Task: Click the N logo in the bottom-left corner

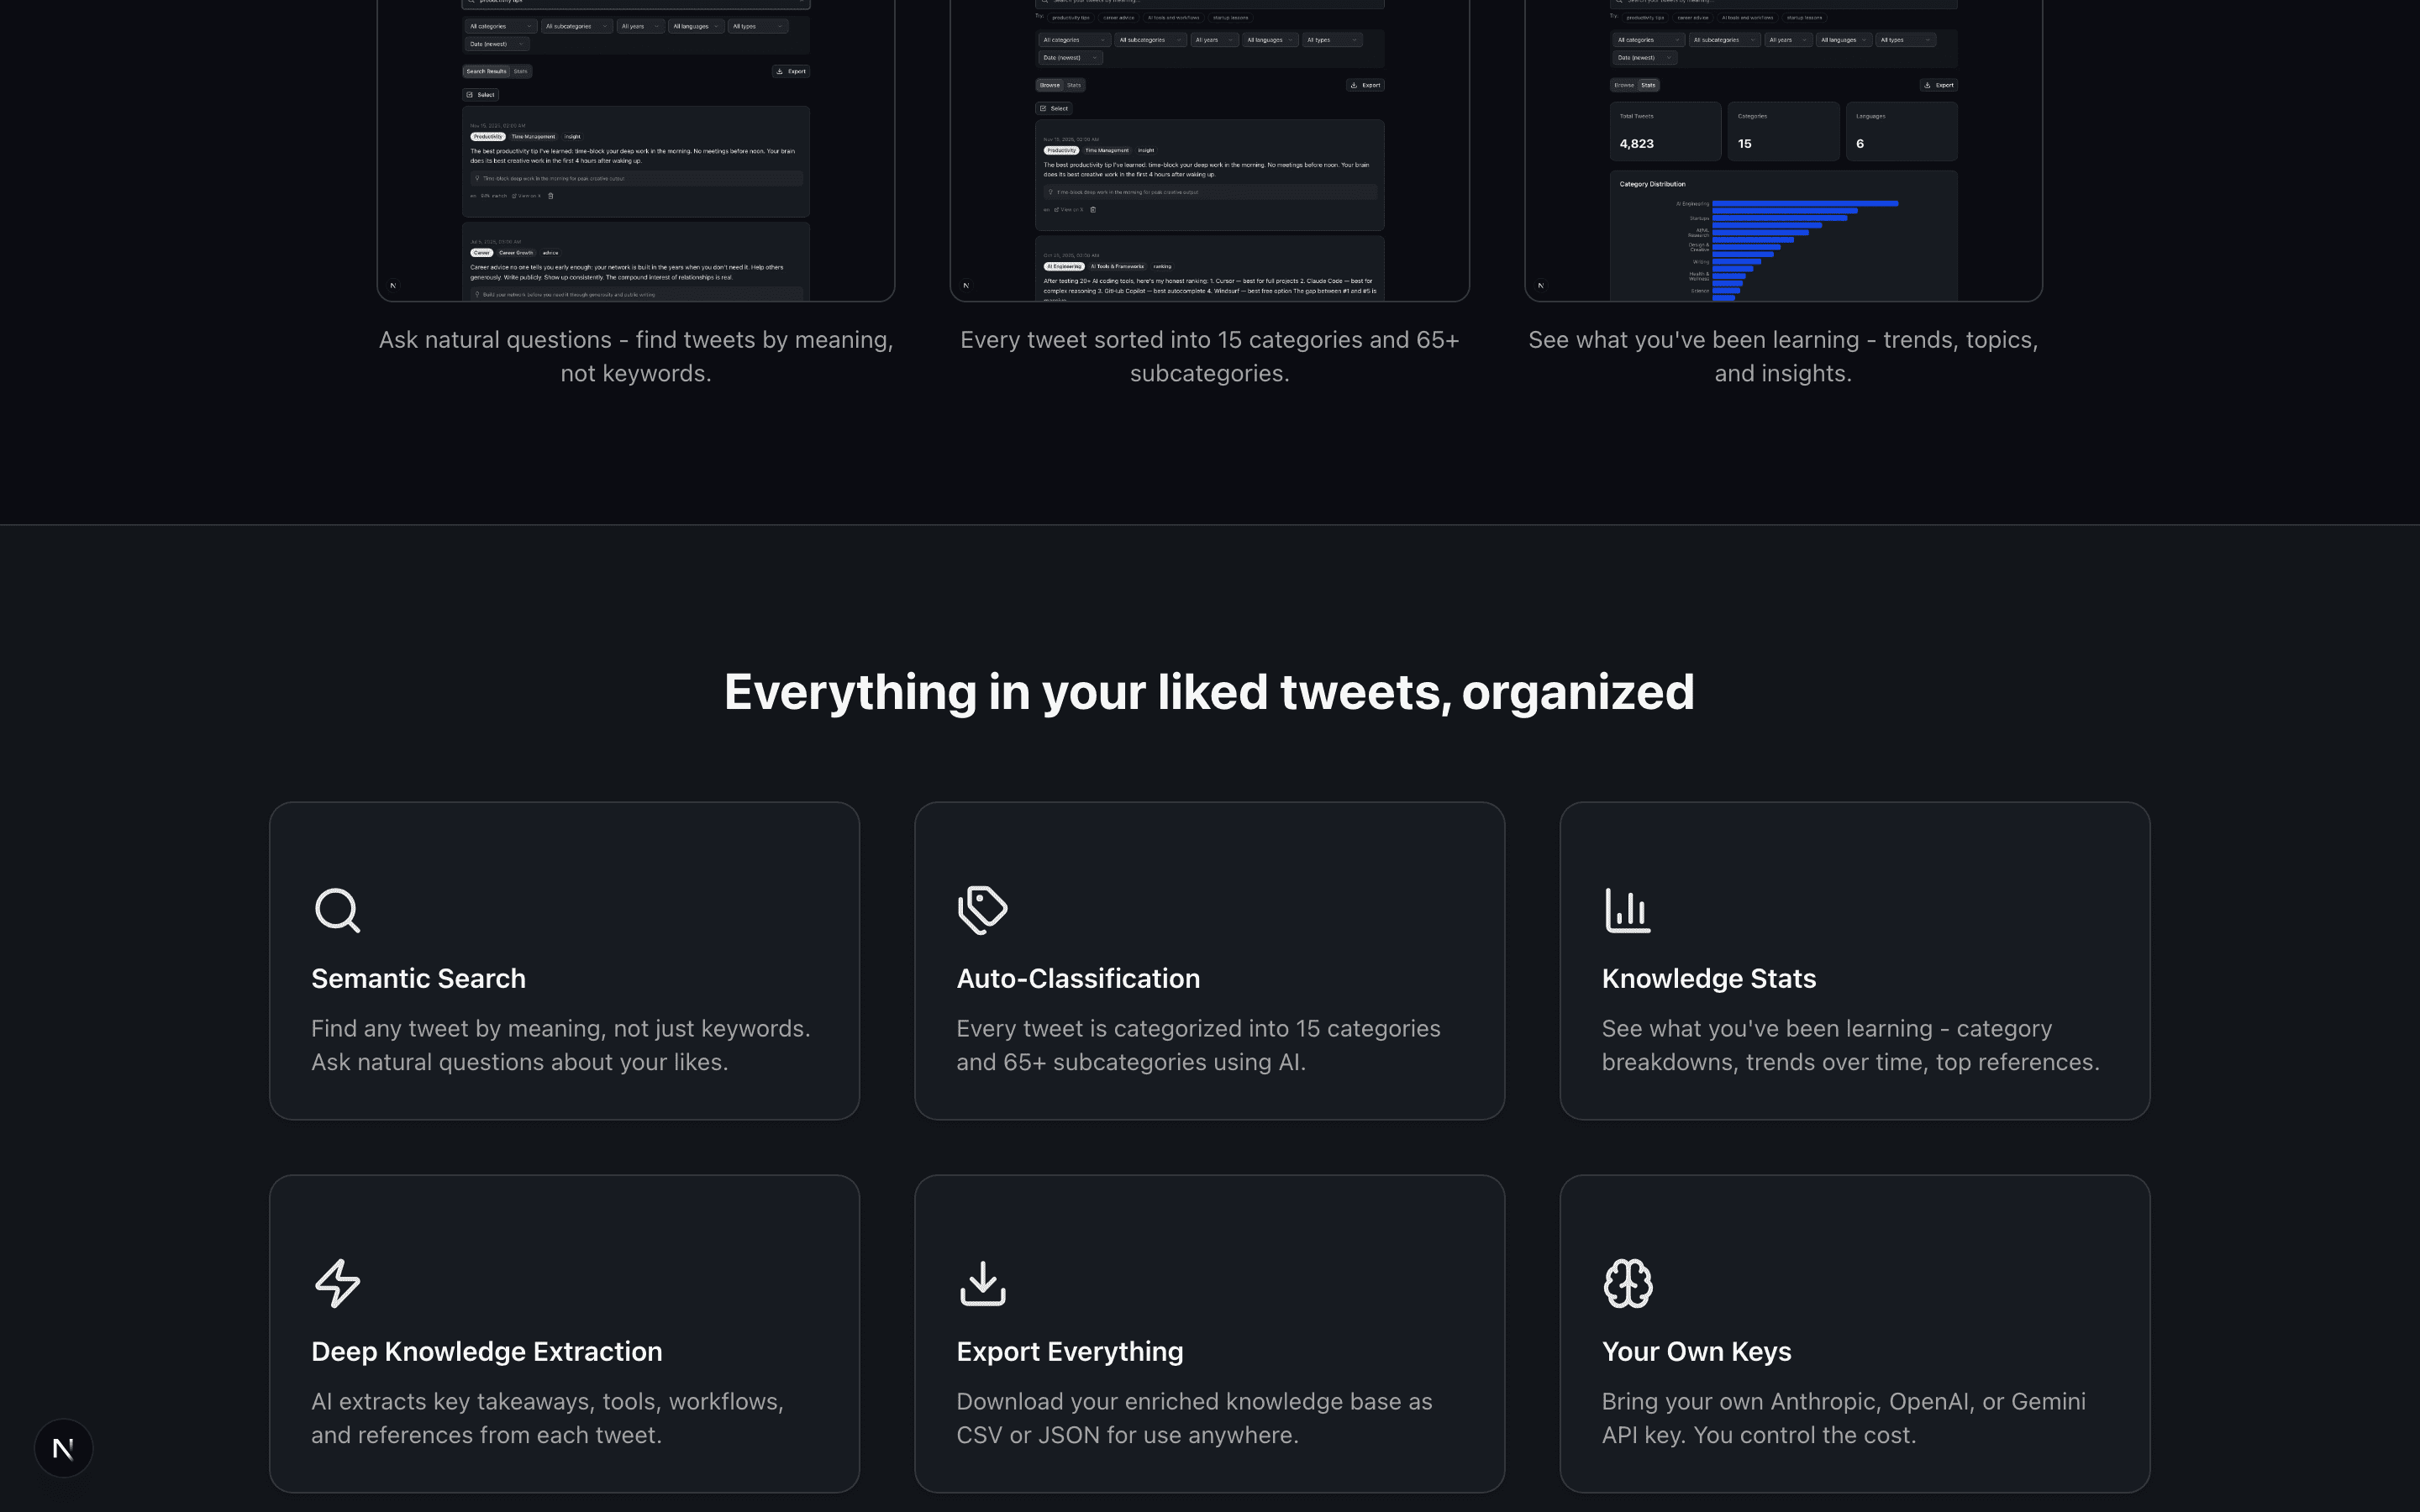Action: click(x=63, y=1447)
